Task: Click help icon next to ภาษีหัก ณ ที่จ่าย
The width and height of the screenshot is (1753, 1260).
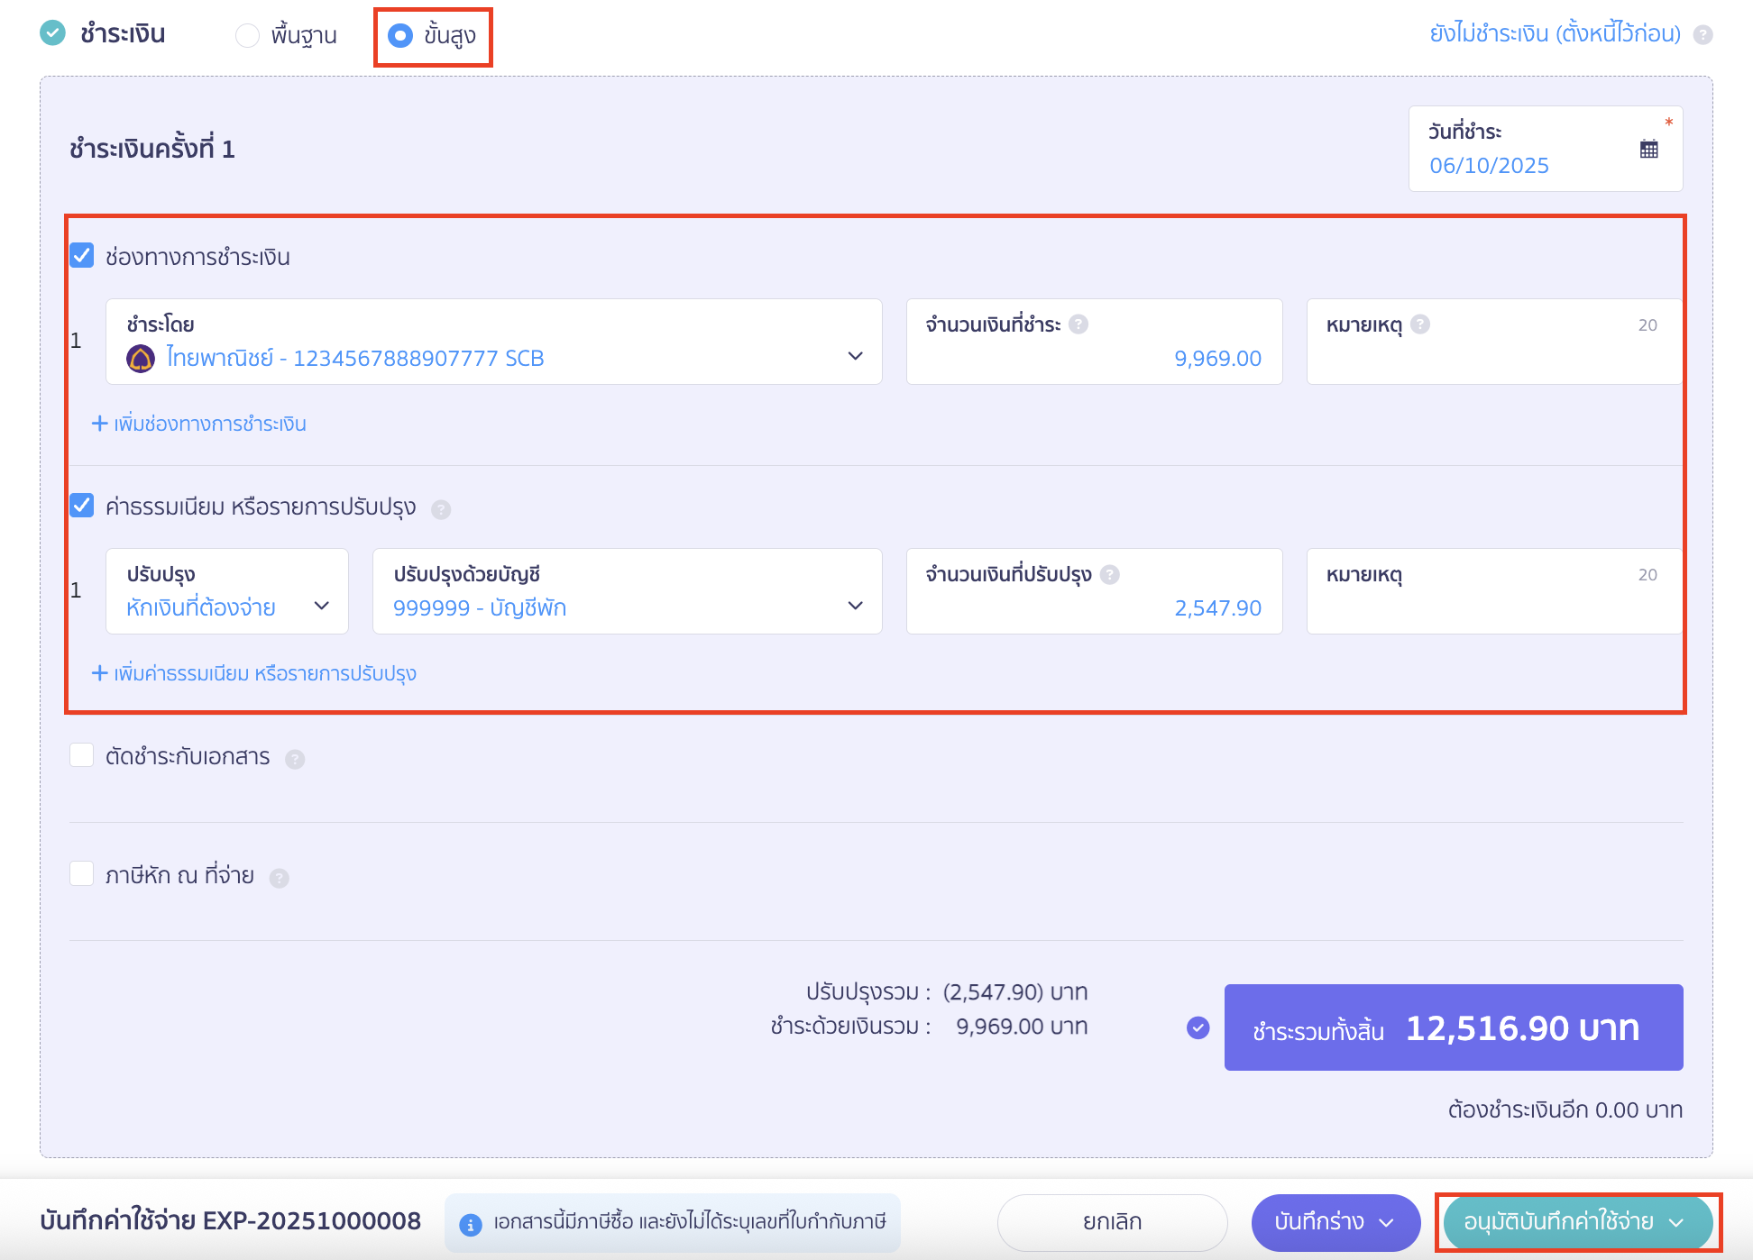Action: pyautogui.click(x=280, y=878)
